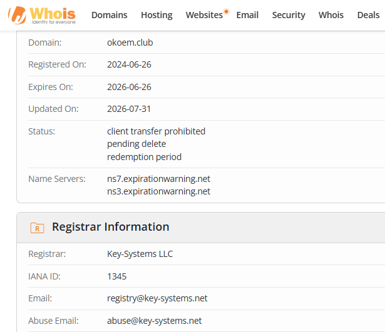Click the Updated On label
This screenshot has width=385, height=332.
tap(53, 109)
